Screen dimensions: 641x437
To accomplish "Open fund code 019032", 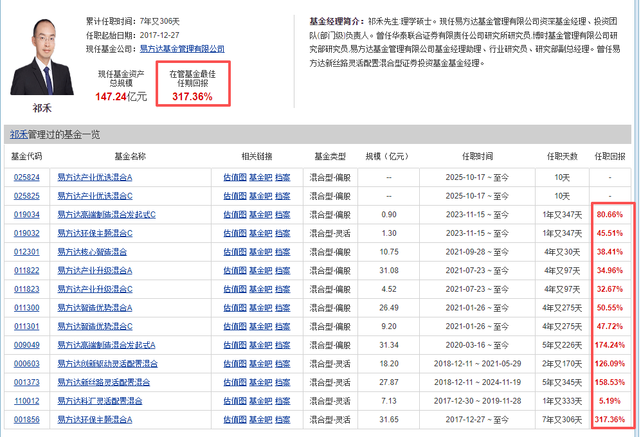I will (27, 233).
